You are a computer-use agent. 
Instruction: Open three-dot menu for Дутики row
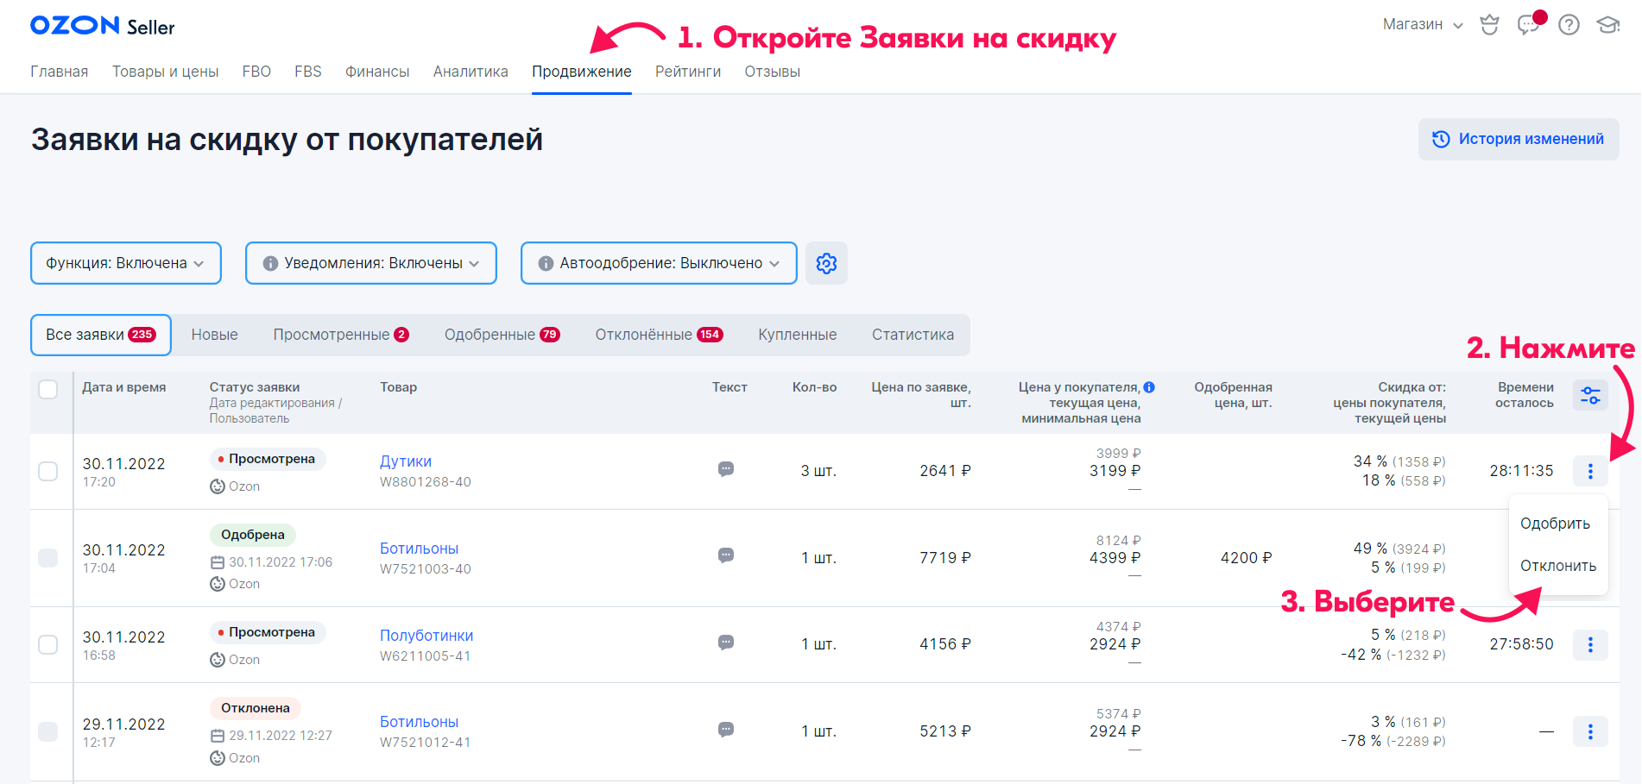tap(1589, 471)
